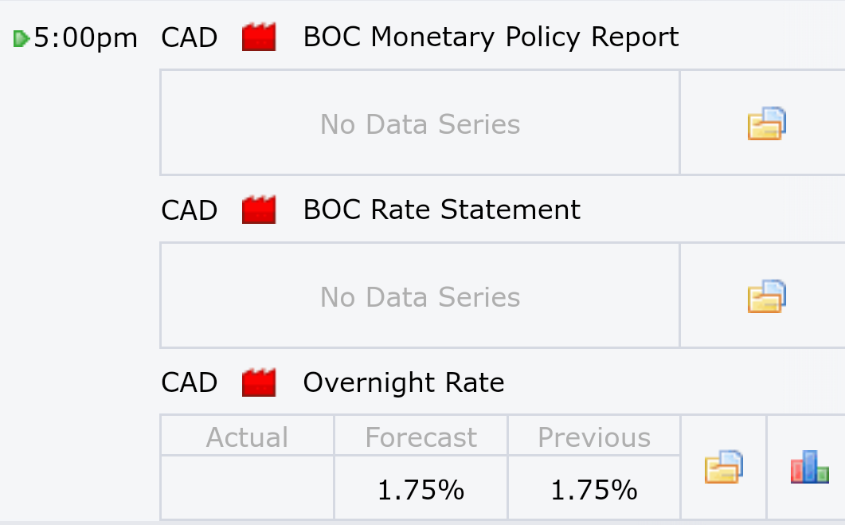
Task: Click the Previous value 1.75%
Action: [x=594, y=490]
